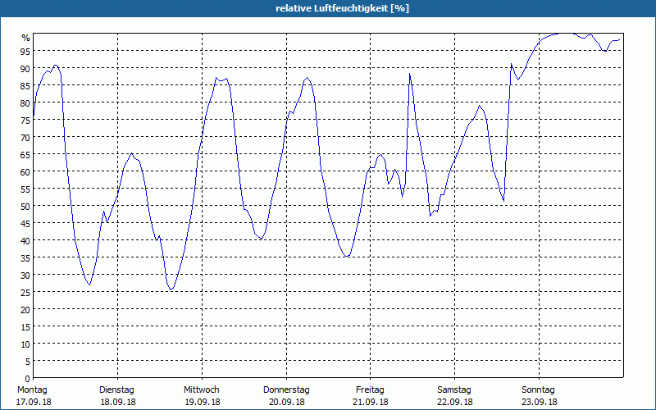This screenshot has height=410, width=656.
Task: Click the 10 value on the y-axis
Action: [26, 344]
